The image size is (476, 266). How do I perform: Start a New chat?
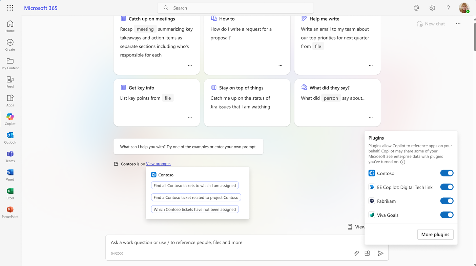point(431,24)
